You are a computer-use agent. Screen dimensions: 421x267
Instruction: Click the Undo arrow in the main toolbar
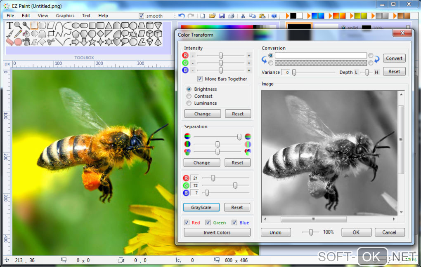pyautogui.click(x=182, y=16)
